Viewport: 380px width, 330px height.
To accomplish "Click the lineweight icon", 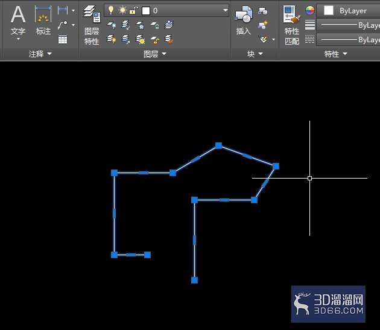I will click(x=310, y=25).
